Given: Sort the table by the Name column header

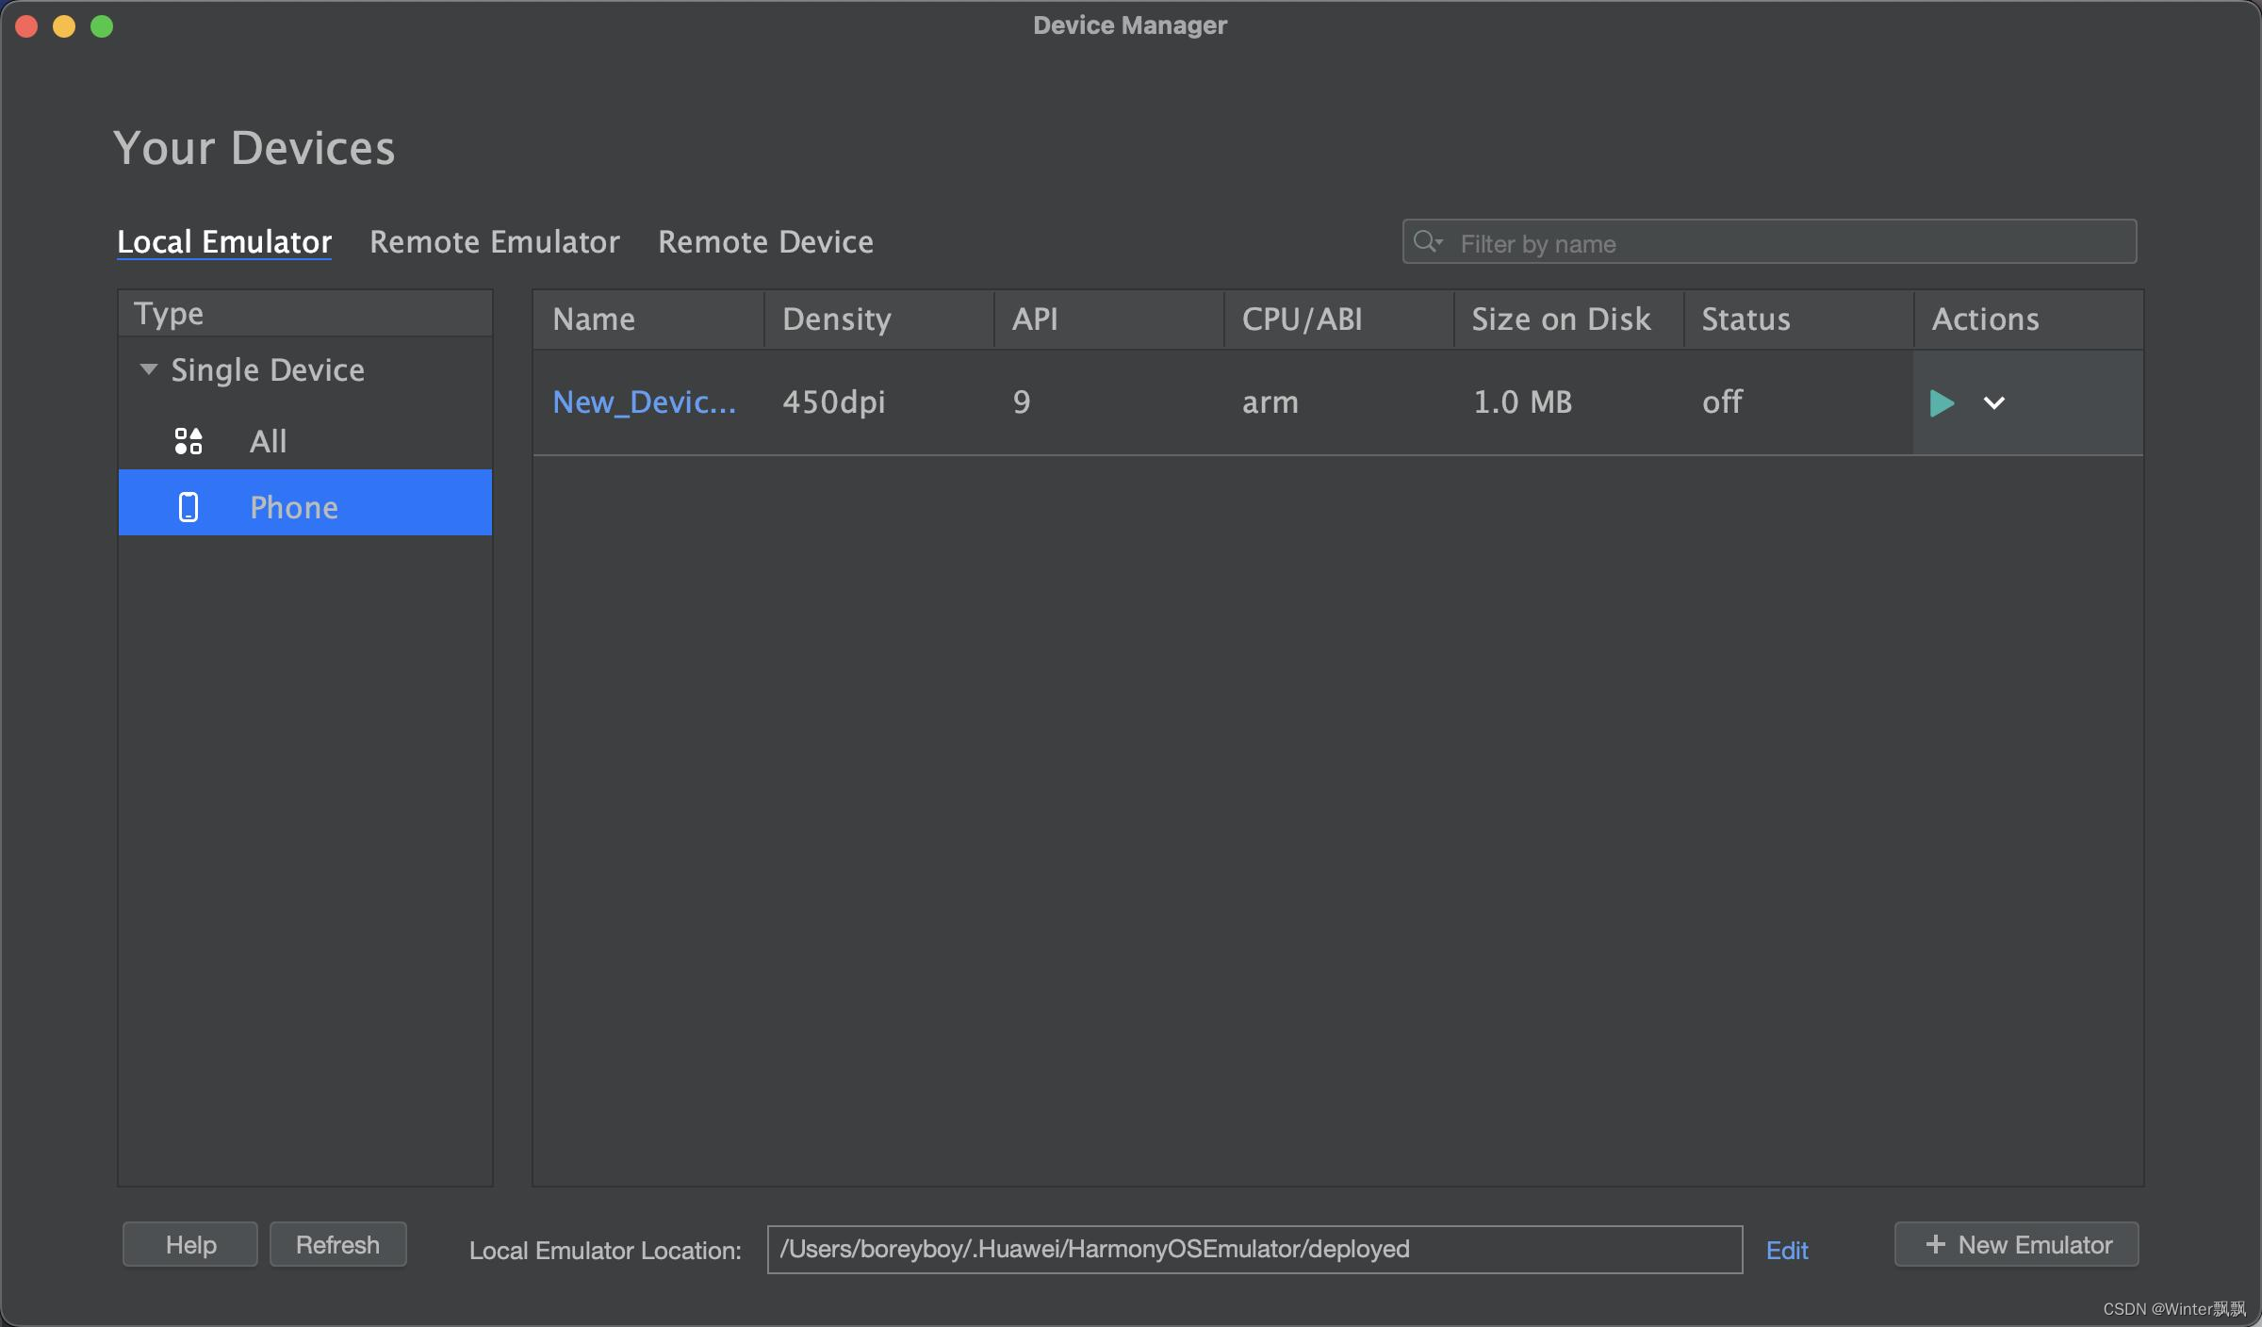Looking at the screenshot, I should pos(594,319).
